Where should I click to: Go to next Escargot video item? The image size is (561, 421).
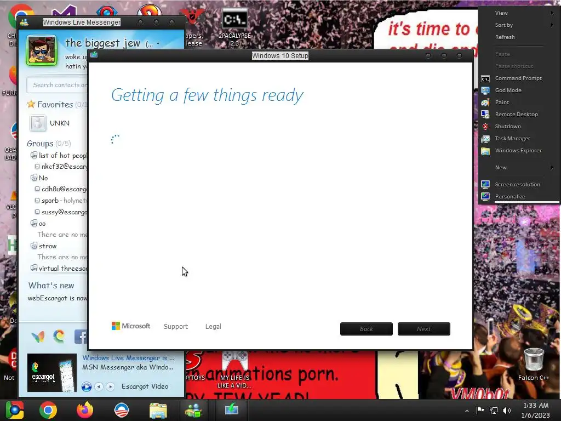click(x=111, y=386)
